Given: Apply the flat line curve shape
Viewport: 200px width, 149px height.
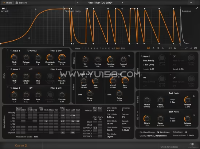Looking at the screenshot, I should click(x=182, y=49).
